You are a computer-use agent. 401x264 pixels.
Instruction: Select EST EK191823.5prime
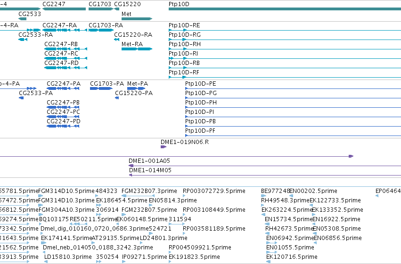tap(170, 262)
